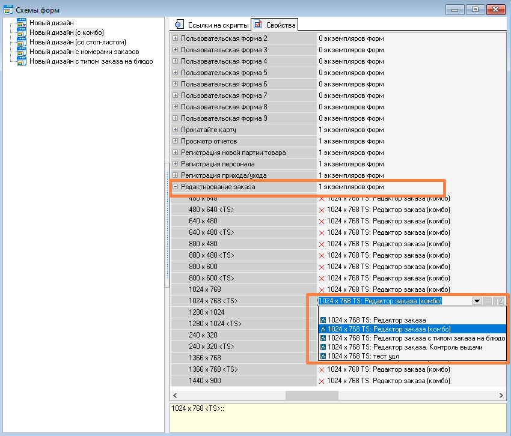Image resolution: width=511 pixels, height=436 pixels.
Task: Click the ellipsis button in the 1024 x 768 <TS> field
Action: click(488, 301)
